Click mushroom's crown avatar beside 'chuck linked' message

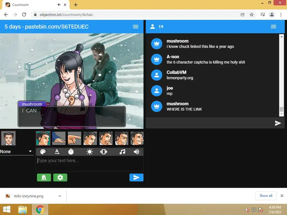[157, 44]
